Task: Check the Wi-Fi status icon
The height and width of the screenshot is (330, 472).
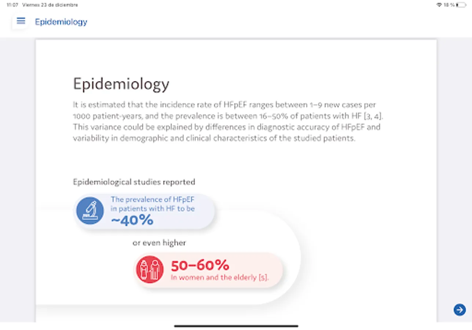Action: coord(439,5)
